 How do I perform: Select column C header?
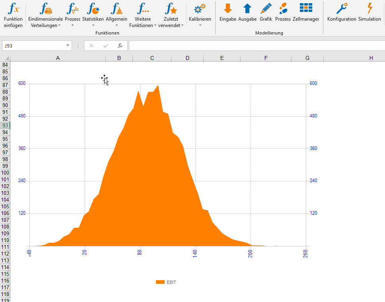[x=152, y=58]
